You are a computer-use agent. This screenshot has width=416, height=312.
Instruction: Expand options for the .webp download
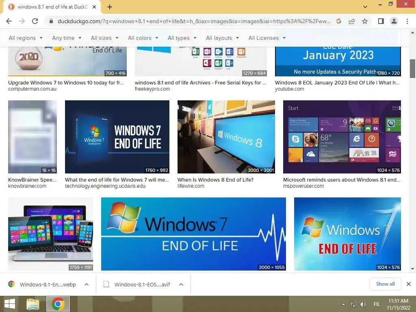(87, 284)
